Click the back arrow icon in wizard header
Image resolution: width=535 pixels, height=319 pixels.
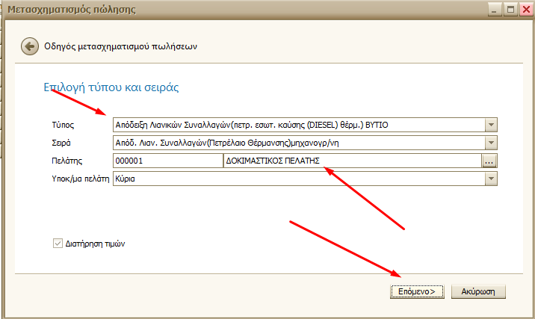[x=30, y=46]
